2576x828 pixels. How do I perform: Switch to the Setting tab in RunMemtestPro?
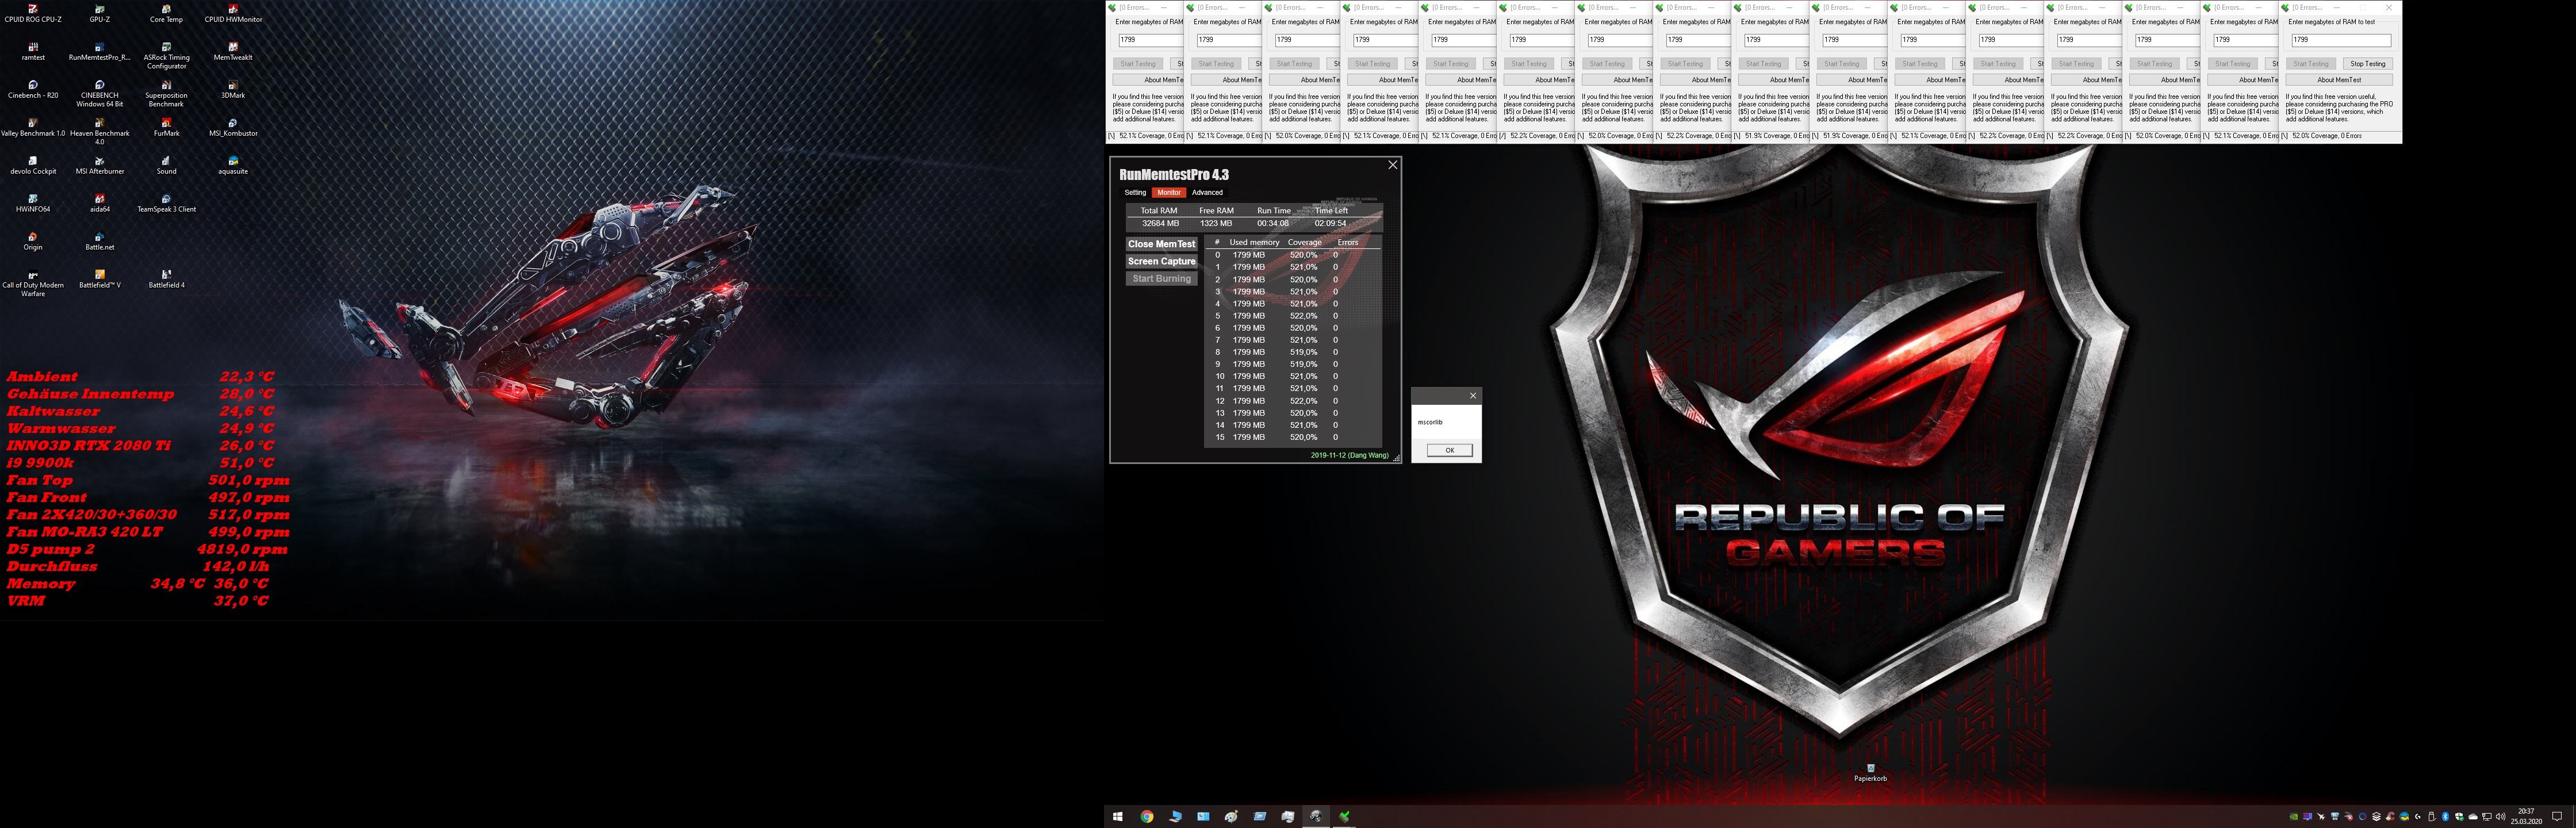1135,192
